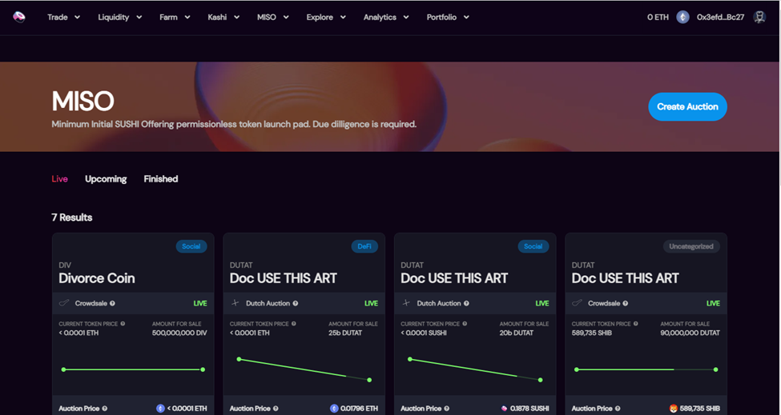Click the 500,000,000 DIV amount for sale
781x415 pixels.
[x=179, y=333]
